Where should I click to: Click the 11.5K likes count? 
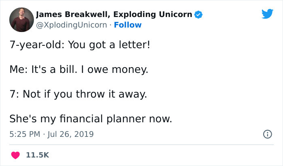[37, 155]
